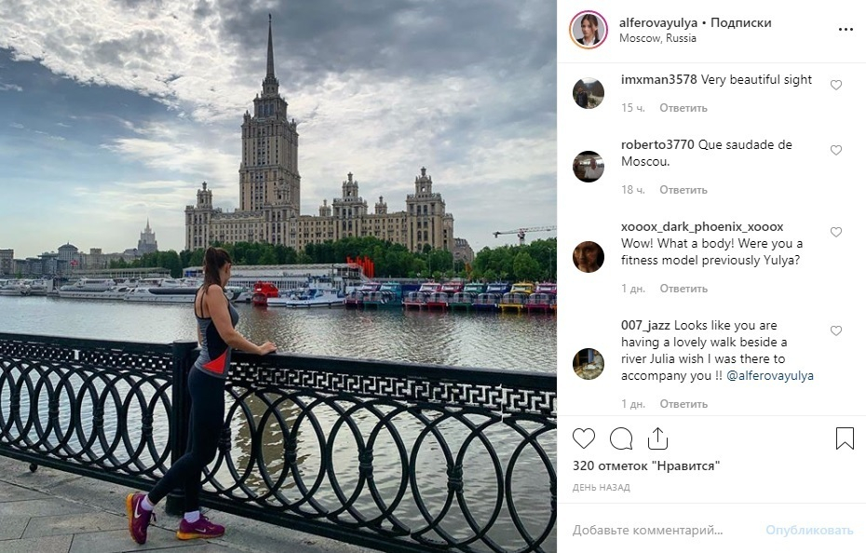Like roberto3770's comment with the small heart

pos(836,150)
